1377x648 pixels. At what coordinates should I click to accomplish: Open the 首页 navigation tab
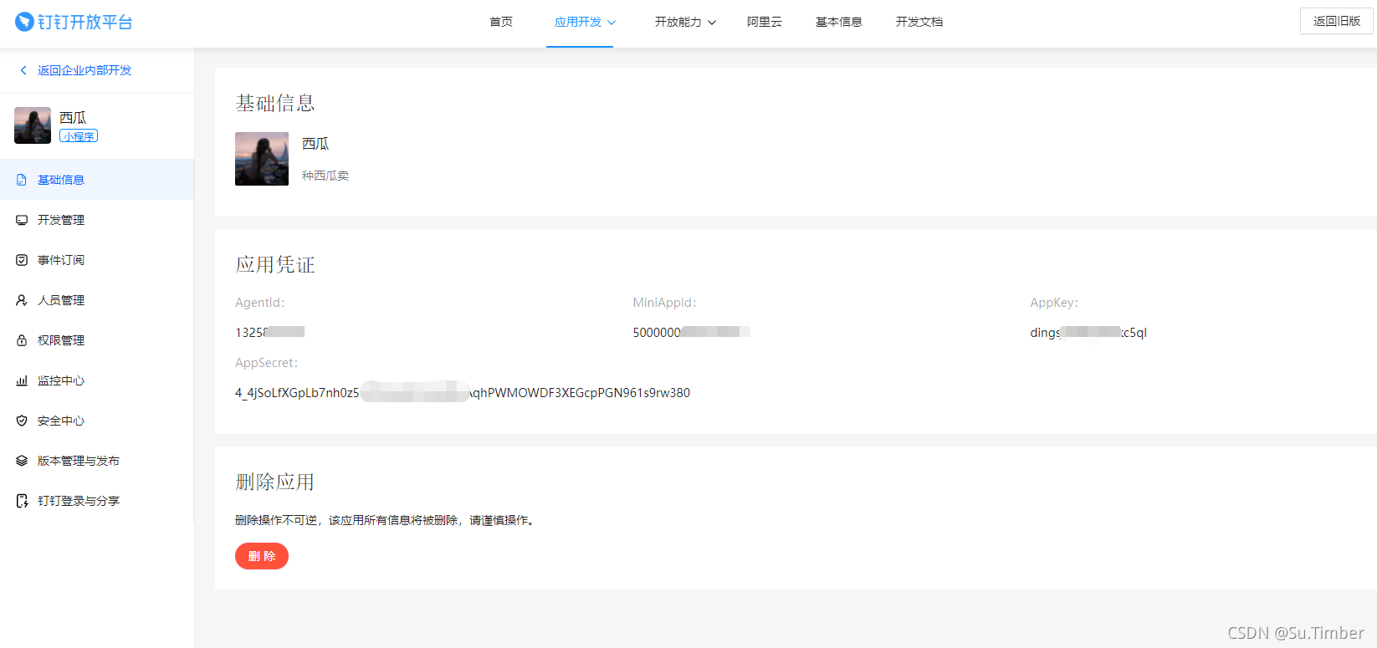[x=501, y=22]
